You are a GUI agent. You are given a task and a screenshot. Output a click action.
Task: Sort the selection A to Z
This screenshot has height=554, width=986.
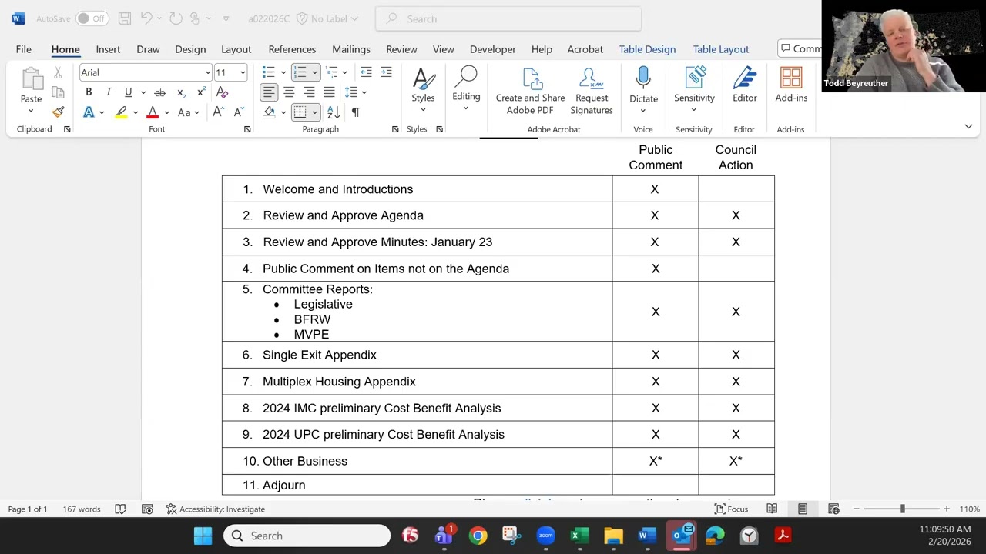coord(334,112)
